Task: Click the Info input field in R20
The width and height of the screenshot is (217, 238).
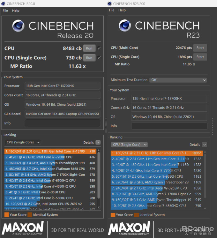Action: (63, 123)
